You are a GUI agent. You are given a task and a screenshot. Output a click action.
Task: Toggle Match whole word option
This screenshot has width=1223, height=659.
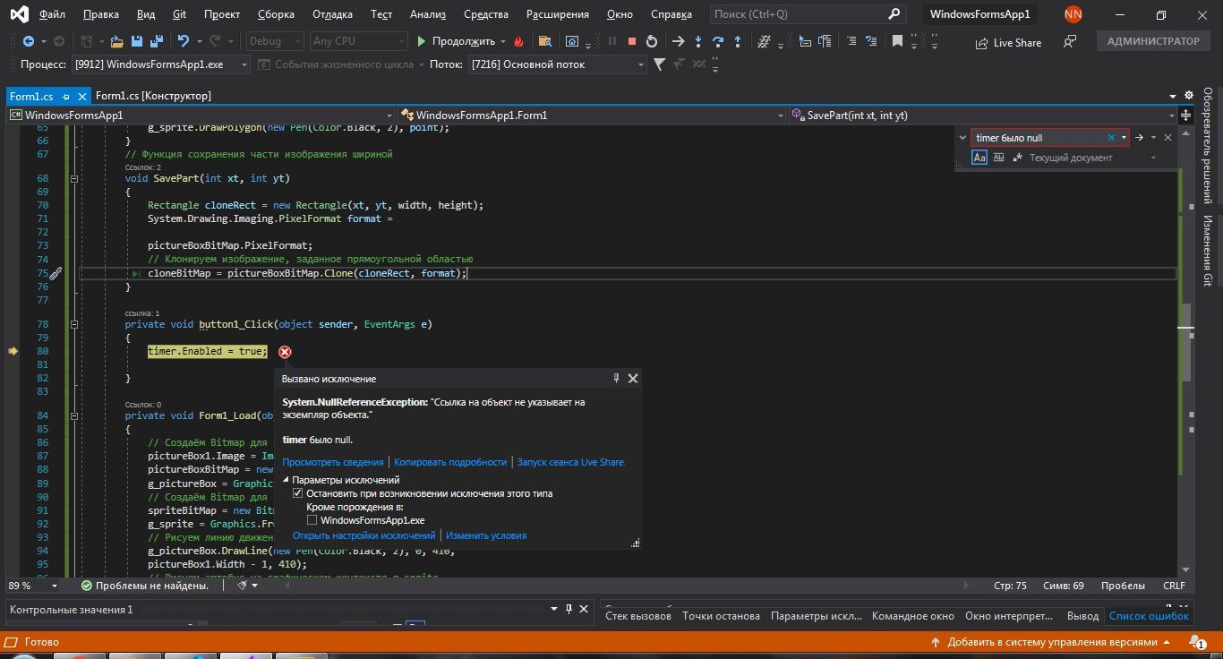[x=998, y=158]
